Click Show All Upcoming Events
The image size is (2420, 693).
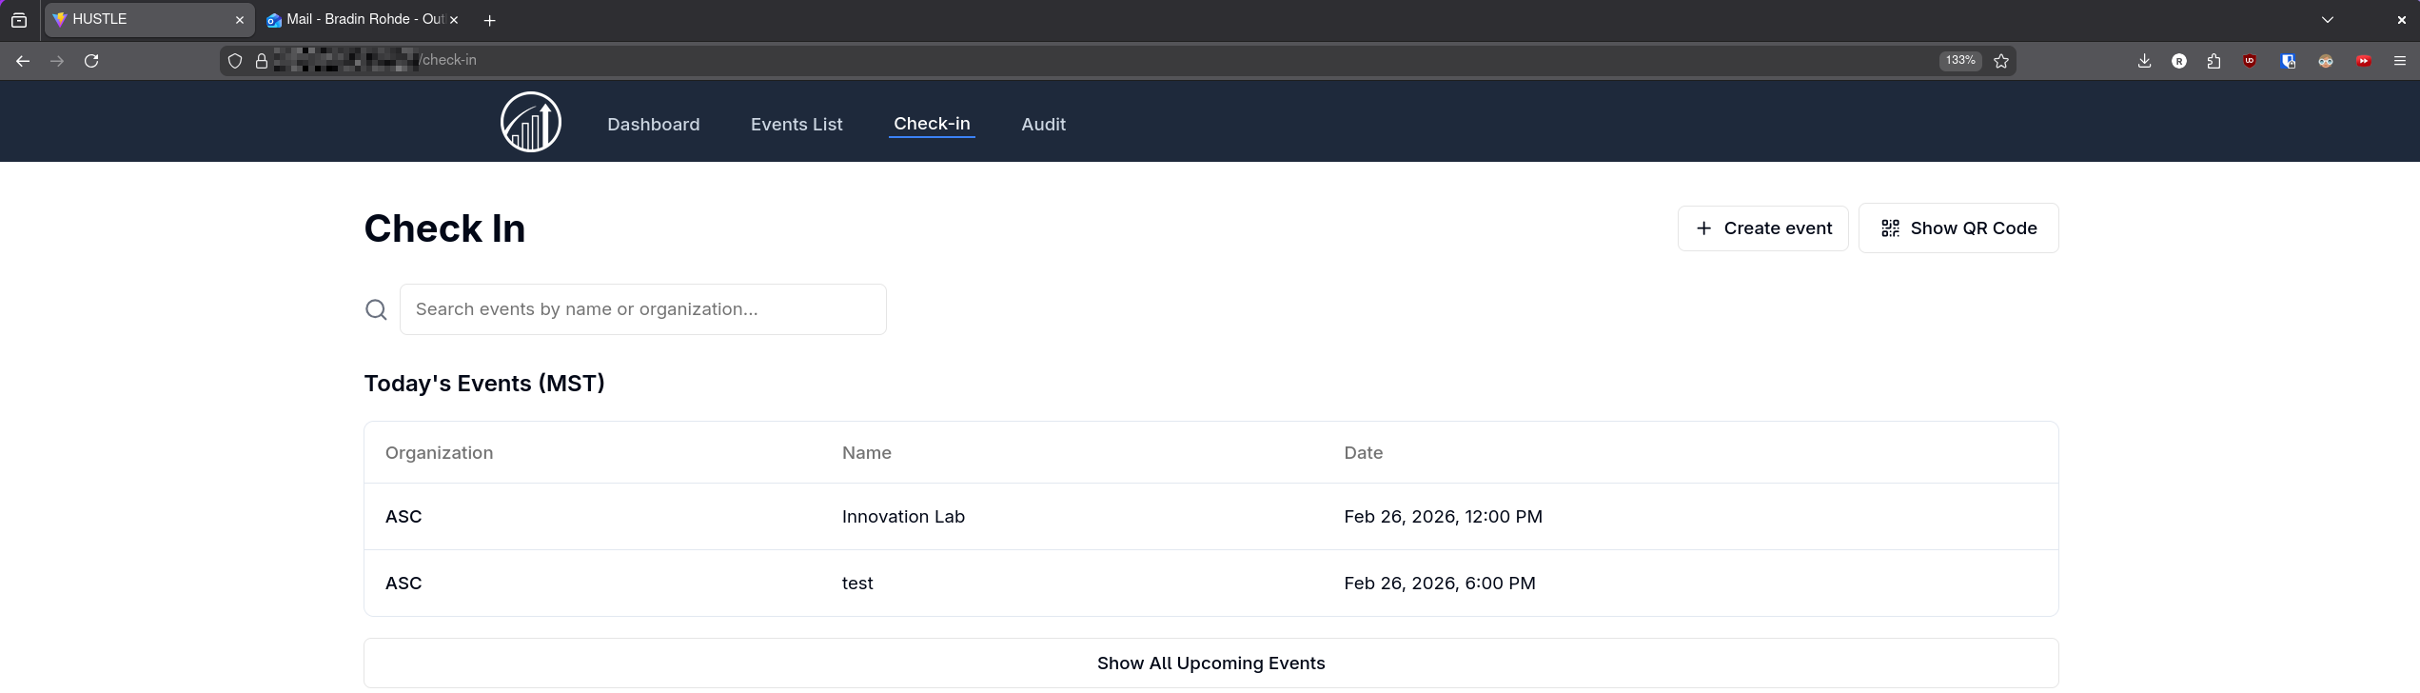pos(1210,663)
